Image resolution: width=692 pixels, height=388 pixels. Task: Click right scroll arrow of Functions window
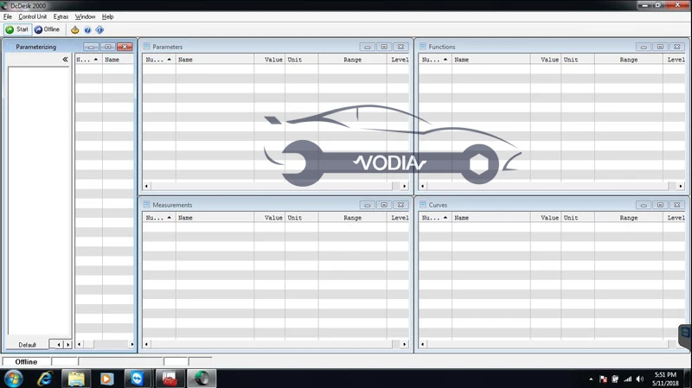tap(681, 186)
